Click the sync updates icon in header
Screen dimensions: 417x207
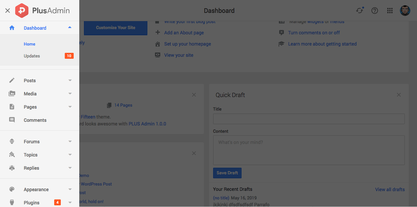coord(360,11)
